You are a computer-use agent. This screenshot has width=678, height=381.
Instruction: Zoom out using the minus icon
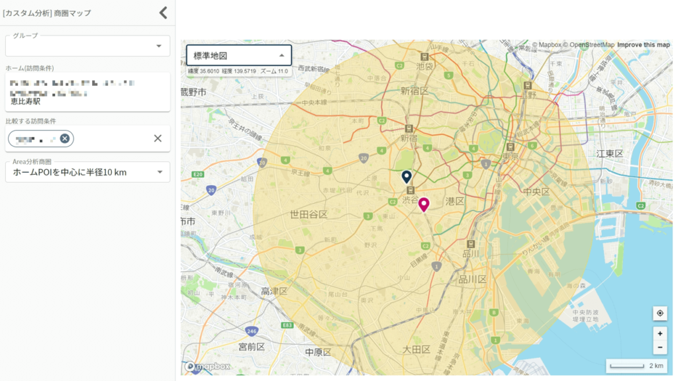(x=659, y=347)
